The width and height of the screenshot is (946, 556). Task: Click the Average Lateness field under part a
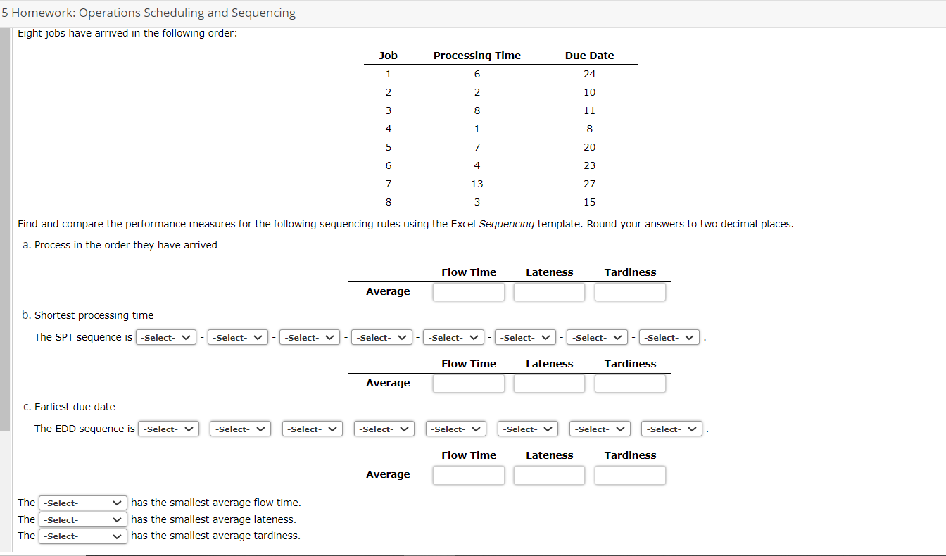click(x=549, y=291)
